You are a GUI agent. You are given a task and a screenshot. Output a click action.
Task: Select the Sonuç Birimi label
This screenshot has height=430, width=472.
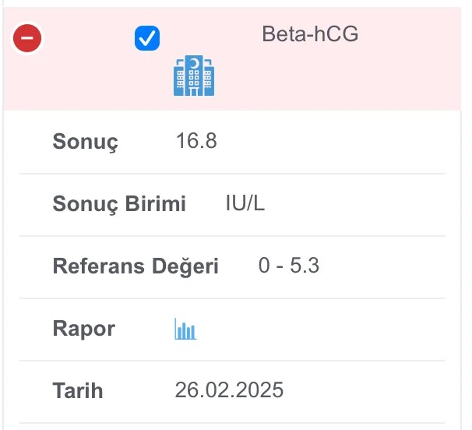[x=119, y=204]
